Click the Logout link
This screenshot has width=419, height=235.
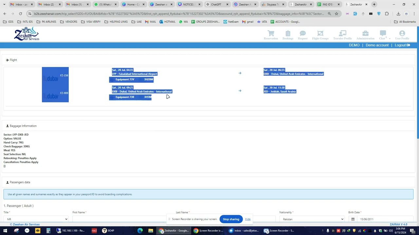[402, 45]
